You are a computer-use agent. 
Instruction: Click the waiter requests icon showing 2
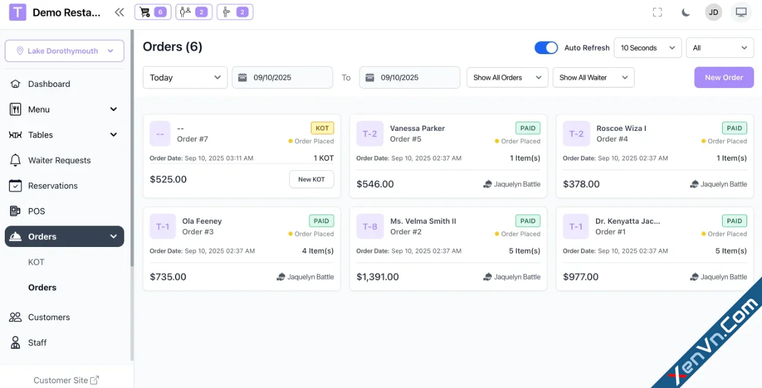(193, 11)
